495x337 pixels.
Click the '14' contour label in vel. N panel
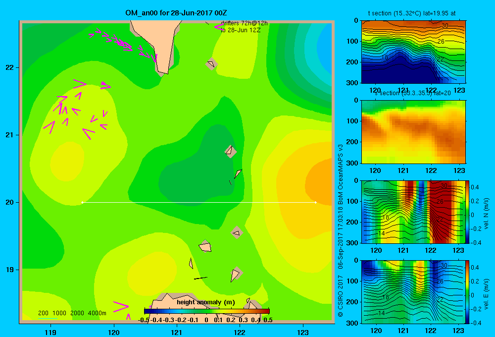[381, 233]
